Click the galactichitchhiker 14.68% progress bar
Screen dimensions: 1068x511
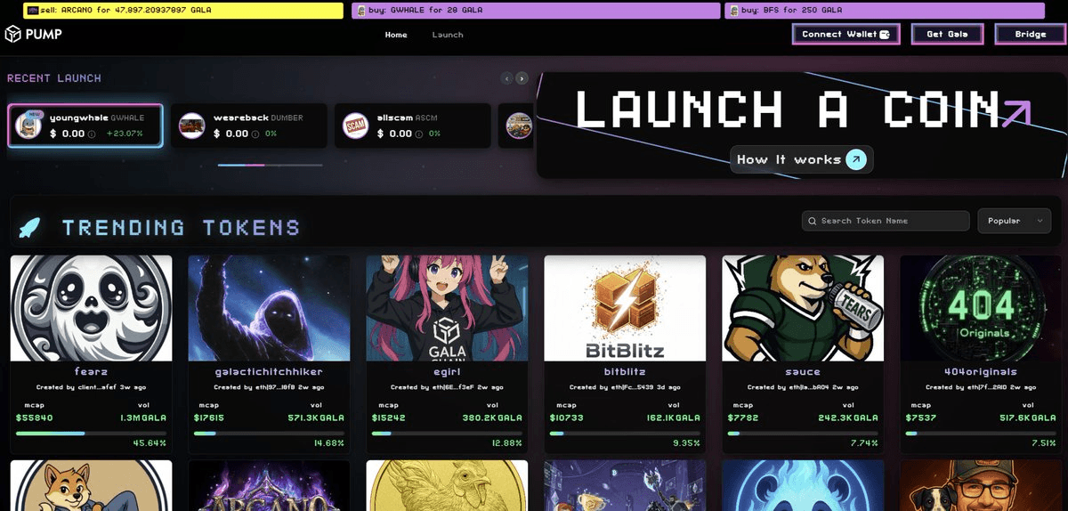tap(269, 434)
